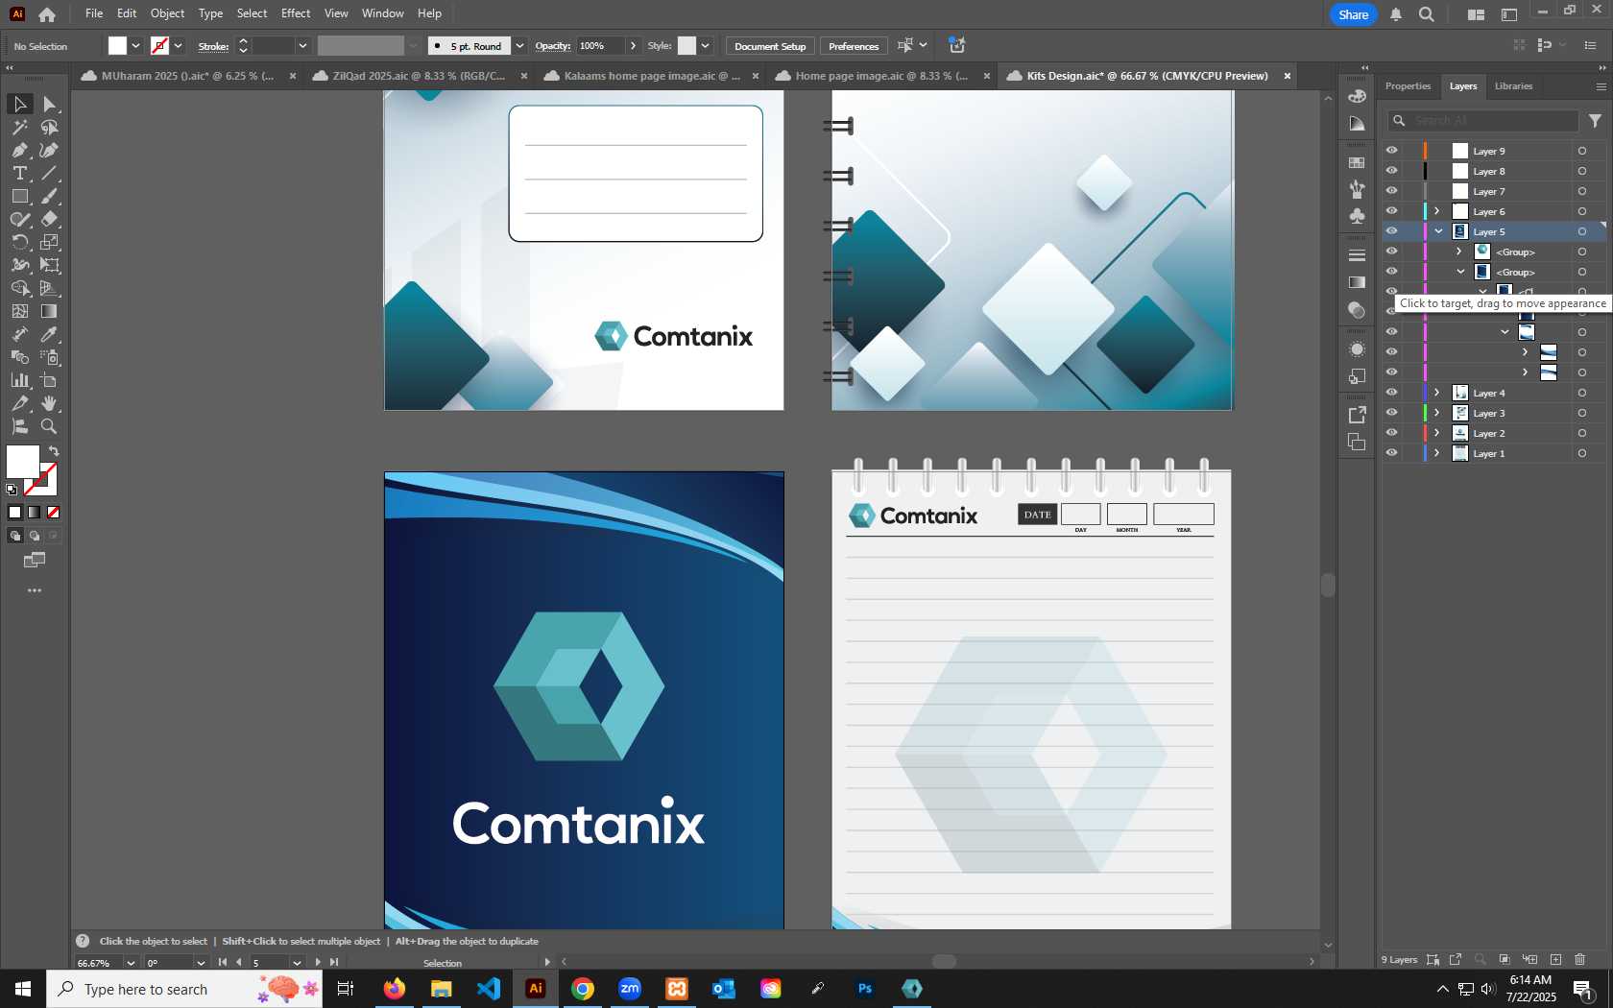Viewport: 1613px width, 1008px height.
Task: Hide Layer 8 using eye icon
Action: coord(1391,171)
